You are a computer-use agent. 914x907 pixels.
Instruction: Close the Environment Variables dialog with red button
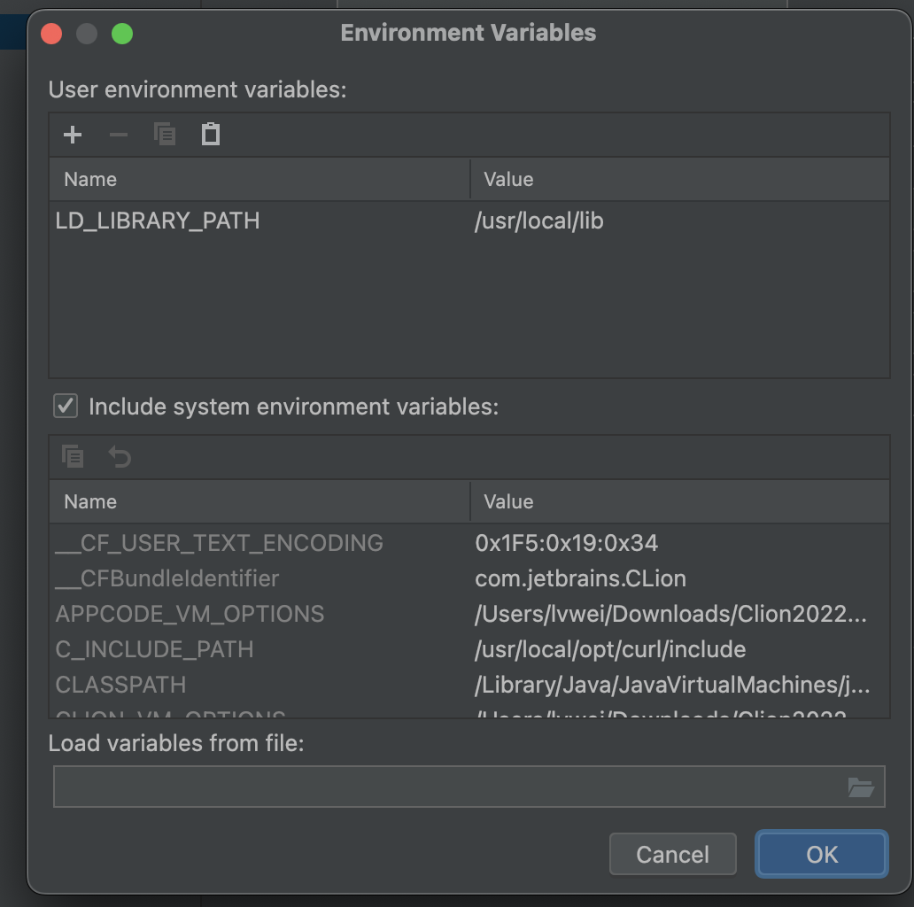51,34
